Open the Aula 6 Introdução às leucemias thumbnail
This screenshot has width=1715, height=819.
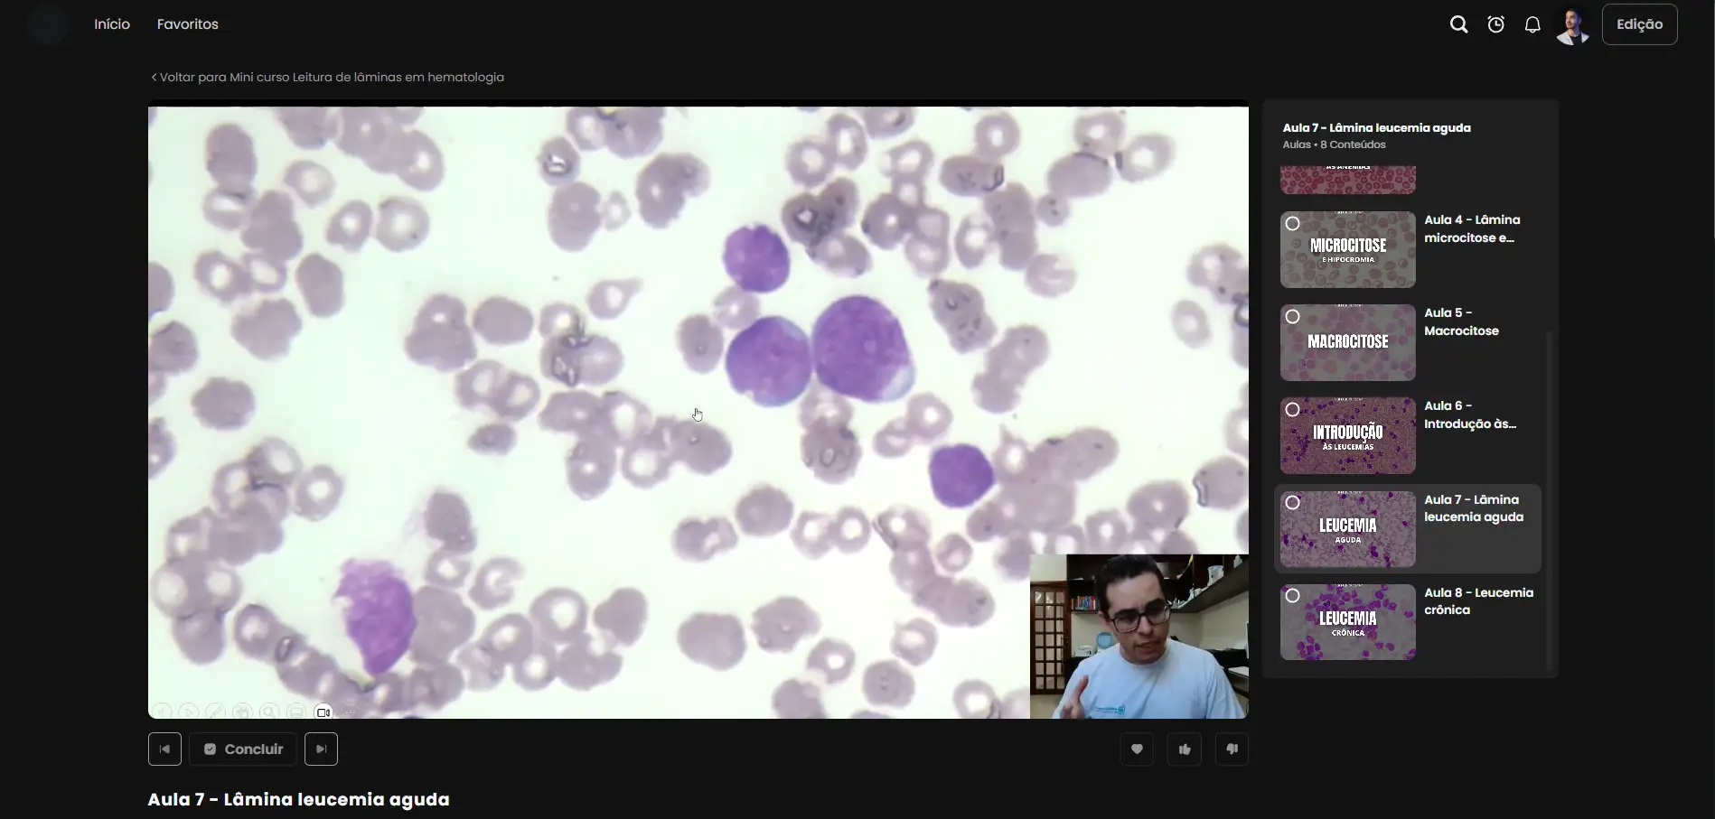1347,435
